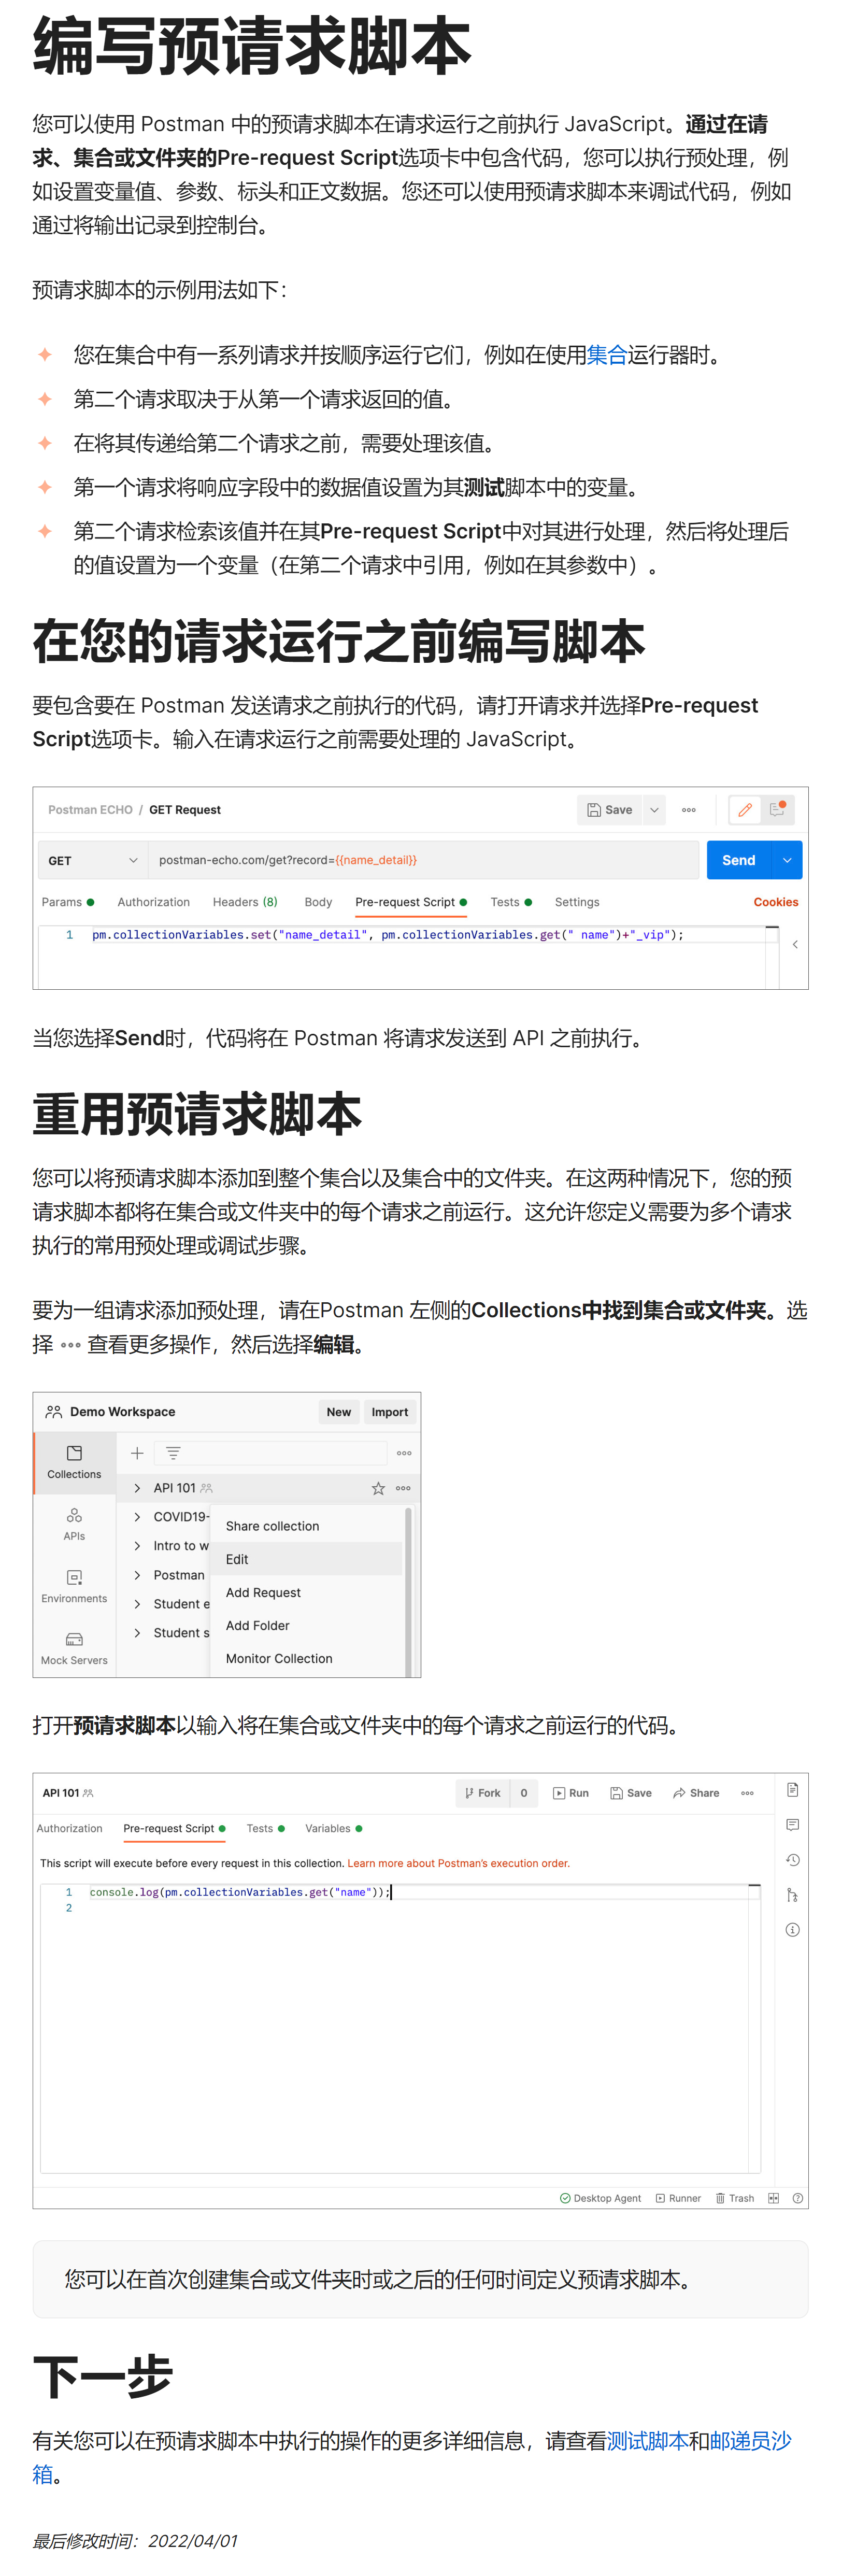The height and width of the screenshot is (2576, 842).
Task: Click the Run button in API 101
Action: click(571, 1793)
